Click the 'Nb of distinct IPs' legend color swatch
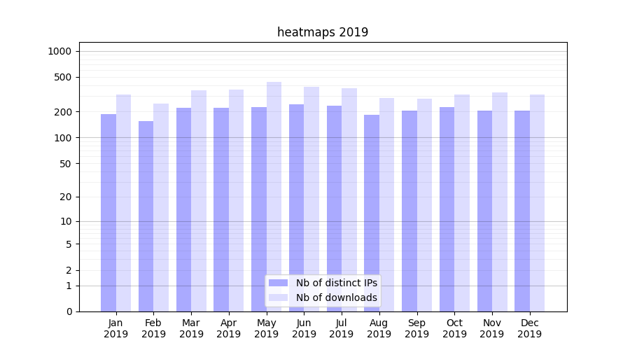The height and width of the screenshot is (350, 630). pos(278,283)
